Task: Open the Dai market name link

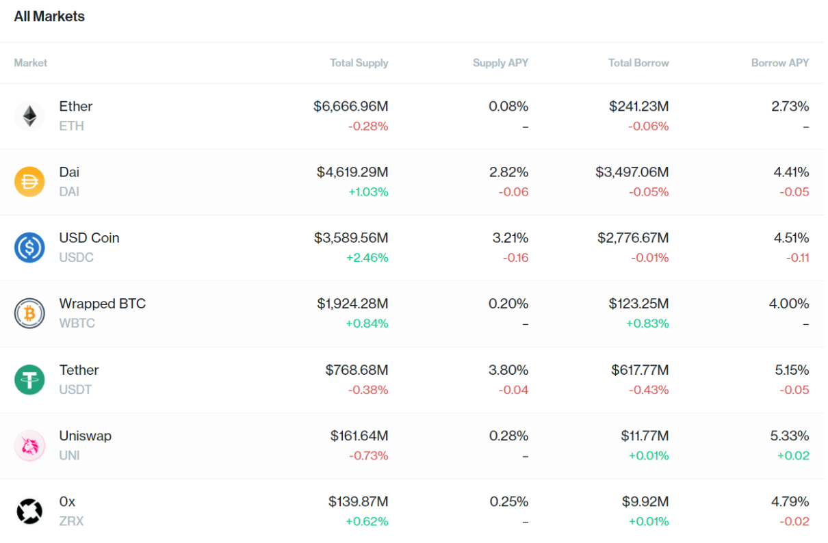Action: tap(69, 172)
